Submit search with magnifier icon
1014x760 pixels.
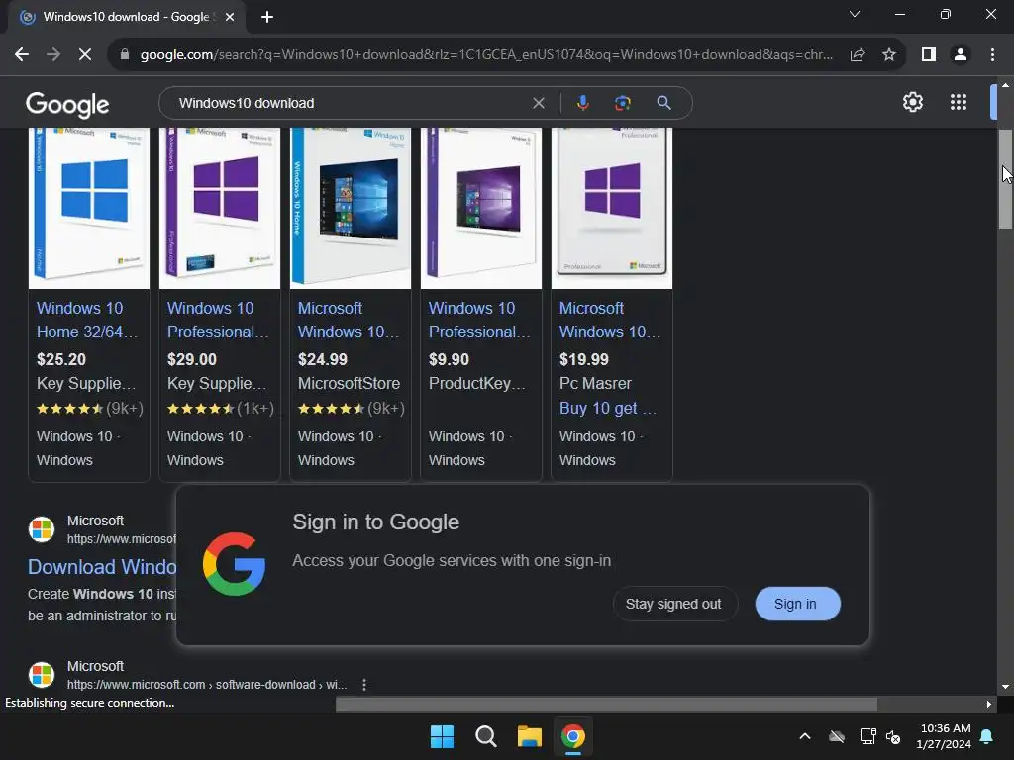[663, 103]
